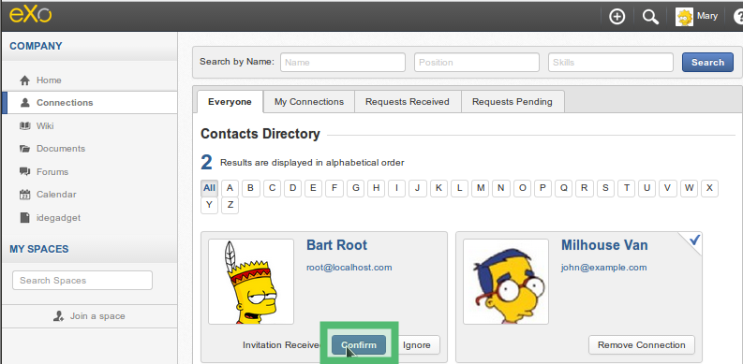
Task: Filter contacts by letter Y
Action: click(x=209, y=206)
